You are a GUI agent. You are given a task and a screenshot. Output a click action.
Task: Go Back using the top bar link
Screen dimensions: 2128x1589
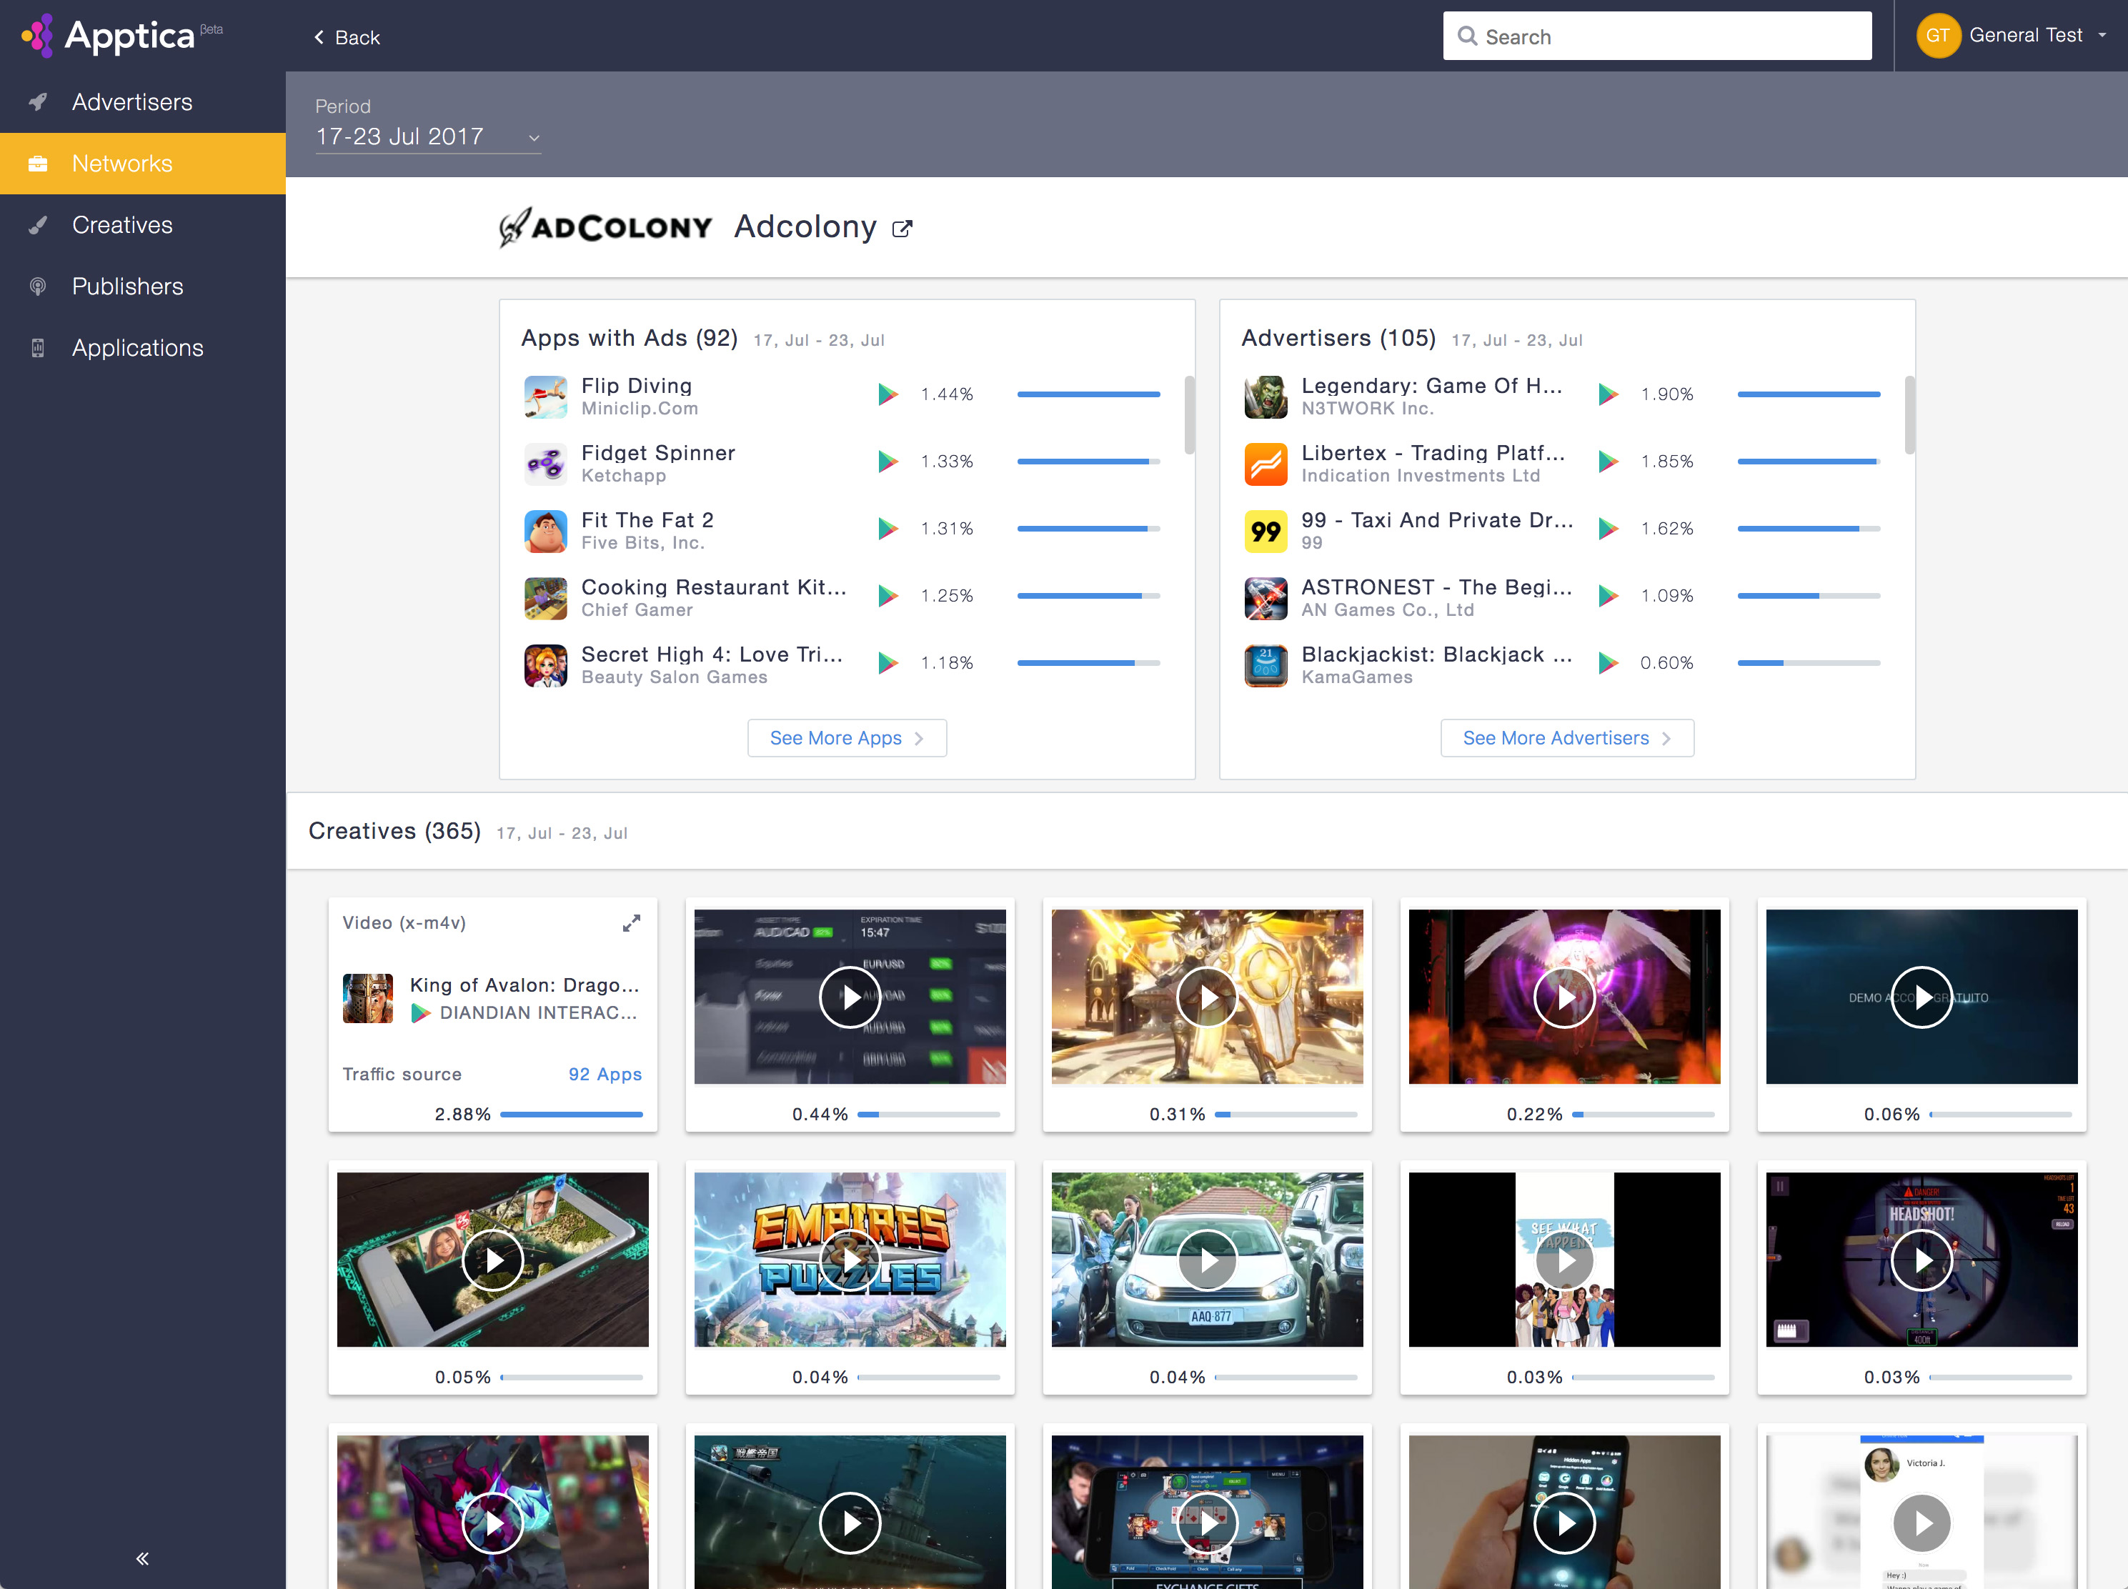(347, 38)
